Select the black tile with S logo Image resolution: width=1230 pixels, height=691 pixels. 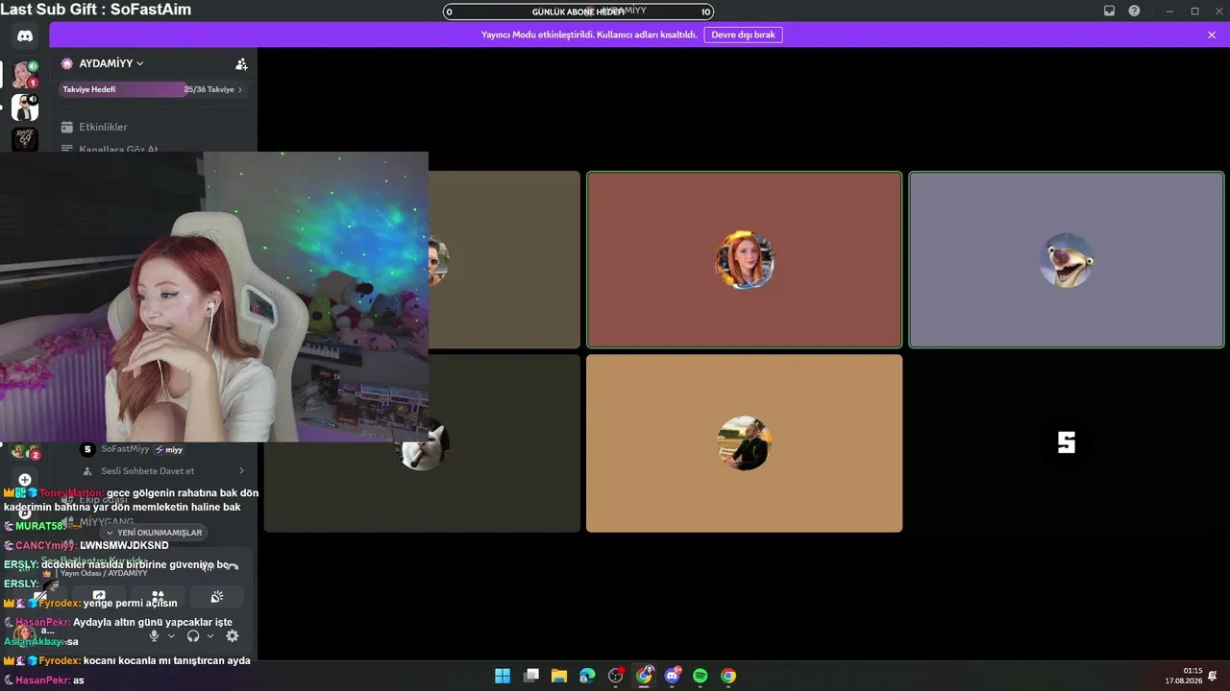[1067, 443]
